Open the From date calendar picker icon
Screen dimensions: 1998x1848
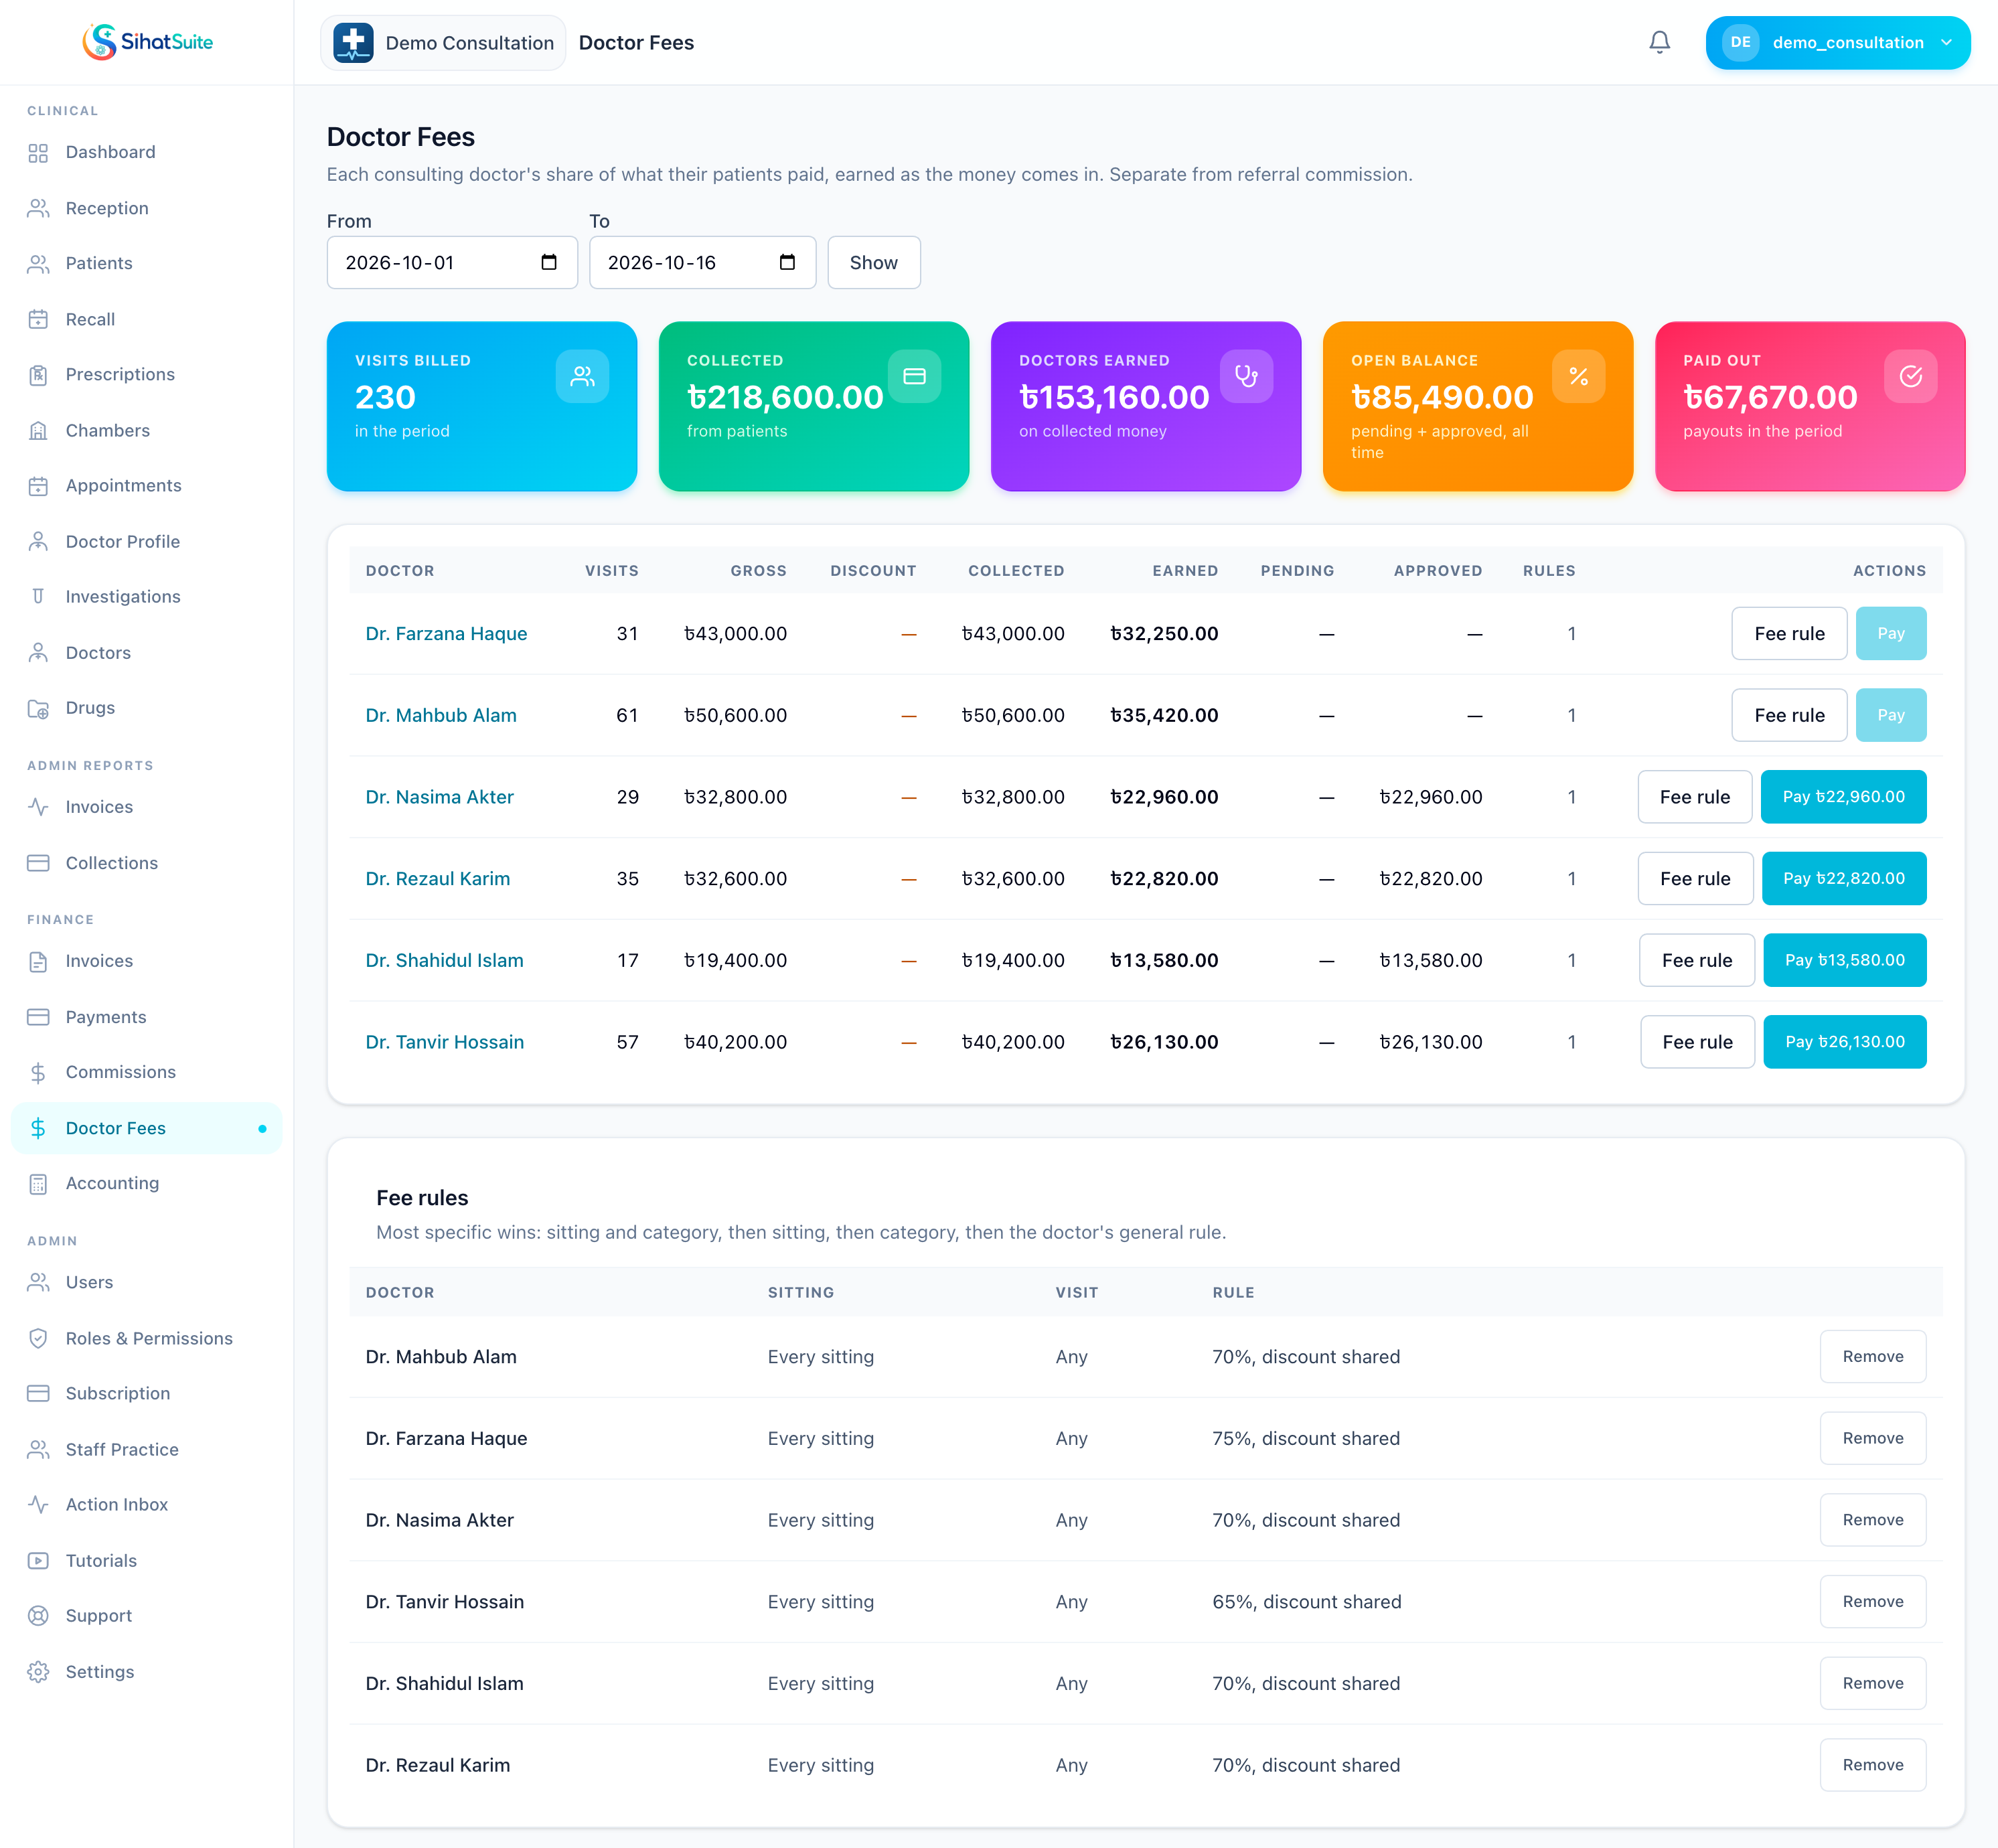(549, 262)
